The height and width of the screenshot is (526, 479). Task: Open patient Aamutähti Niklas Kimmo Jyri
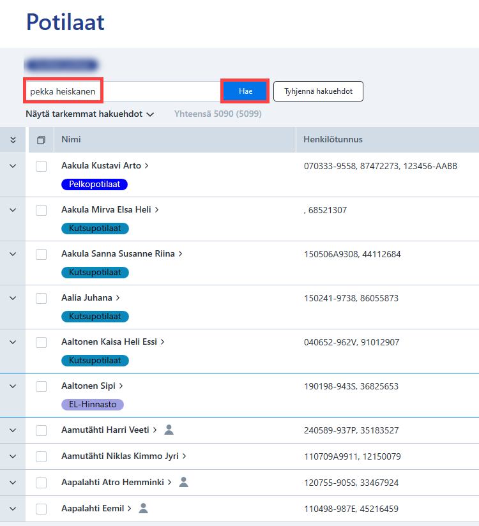[x=123, y=456]
